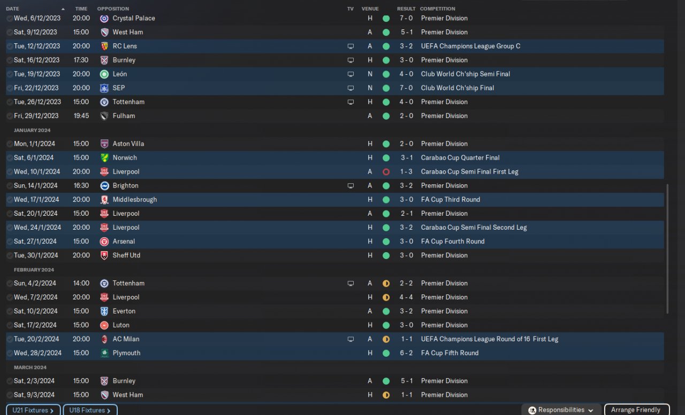Switch to U18 Fixtures
Image resolution: width=685 pixels, height=415 pixels.
pos(89,410)
